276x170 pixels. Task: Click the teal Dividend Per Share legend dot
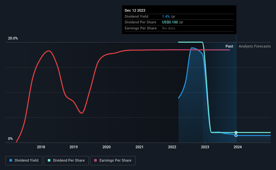[49, 160]
